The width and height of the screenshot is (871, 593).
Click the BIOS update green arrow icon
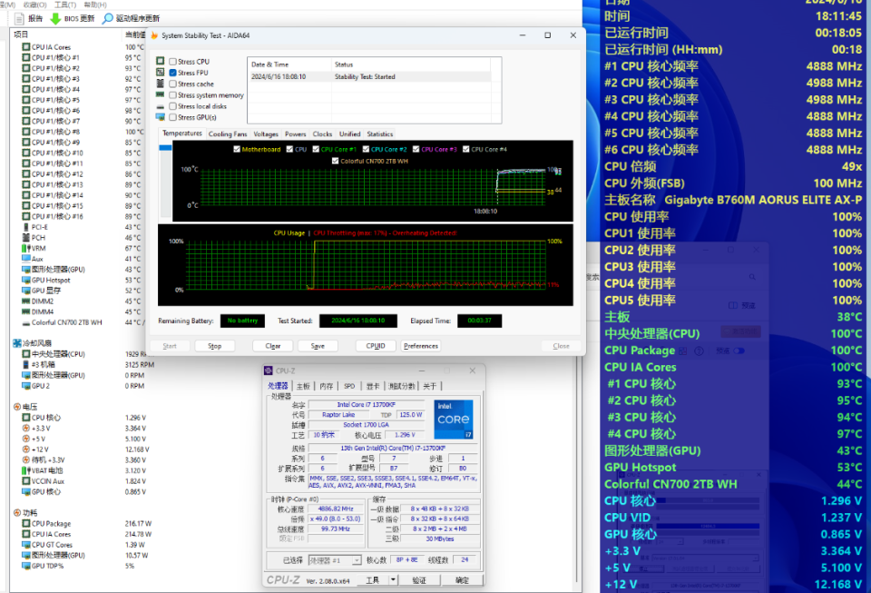(x=55, y=18)
